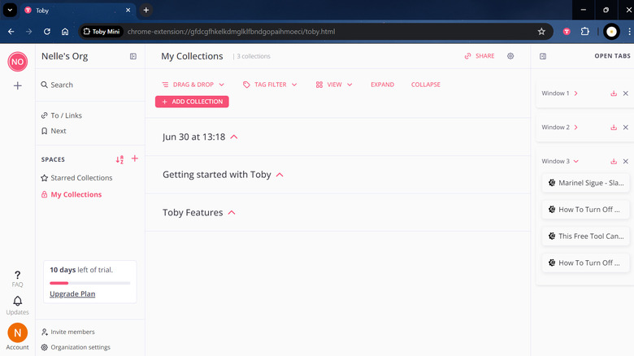Open the Account avatar N
Image resolution: width=634 pixels, height=356 pixels.
[17, 332]
